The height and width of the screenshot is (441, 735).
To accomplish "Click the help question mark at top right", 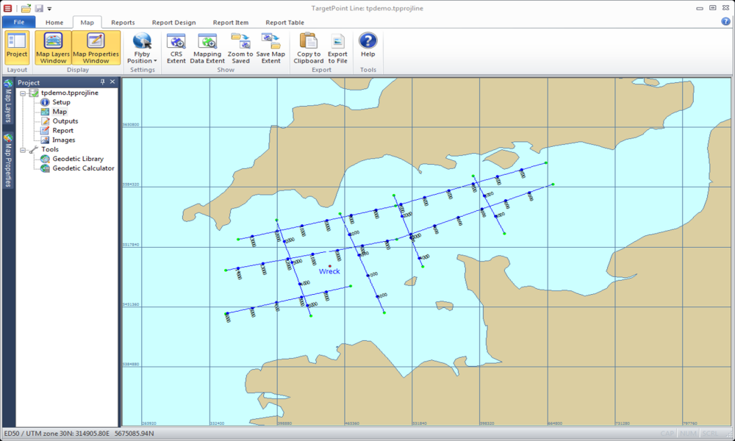I will 725,22.
